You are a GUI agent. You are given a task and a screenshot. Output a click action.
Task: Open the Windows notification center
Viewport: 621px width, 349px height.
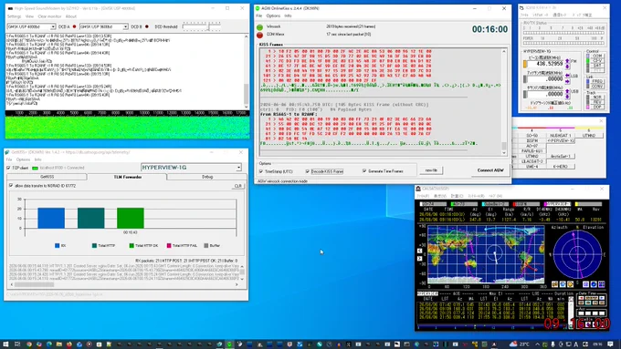pyautogui.click(x=610, y=344)
